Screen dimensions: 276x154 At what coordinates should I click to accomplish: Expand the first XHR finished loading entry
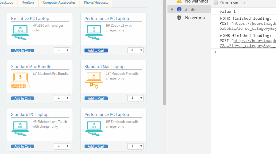pos(221,18)
